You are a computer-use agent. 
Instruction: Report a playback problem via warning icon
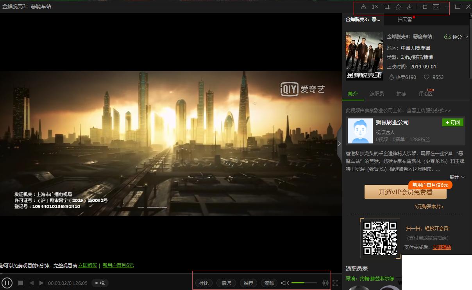pos(363,7)
